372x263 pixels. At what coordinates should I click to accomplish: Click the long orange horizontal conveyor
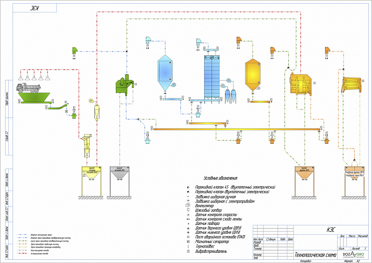pos(237,129)
